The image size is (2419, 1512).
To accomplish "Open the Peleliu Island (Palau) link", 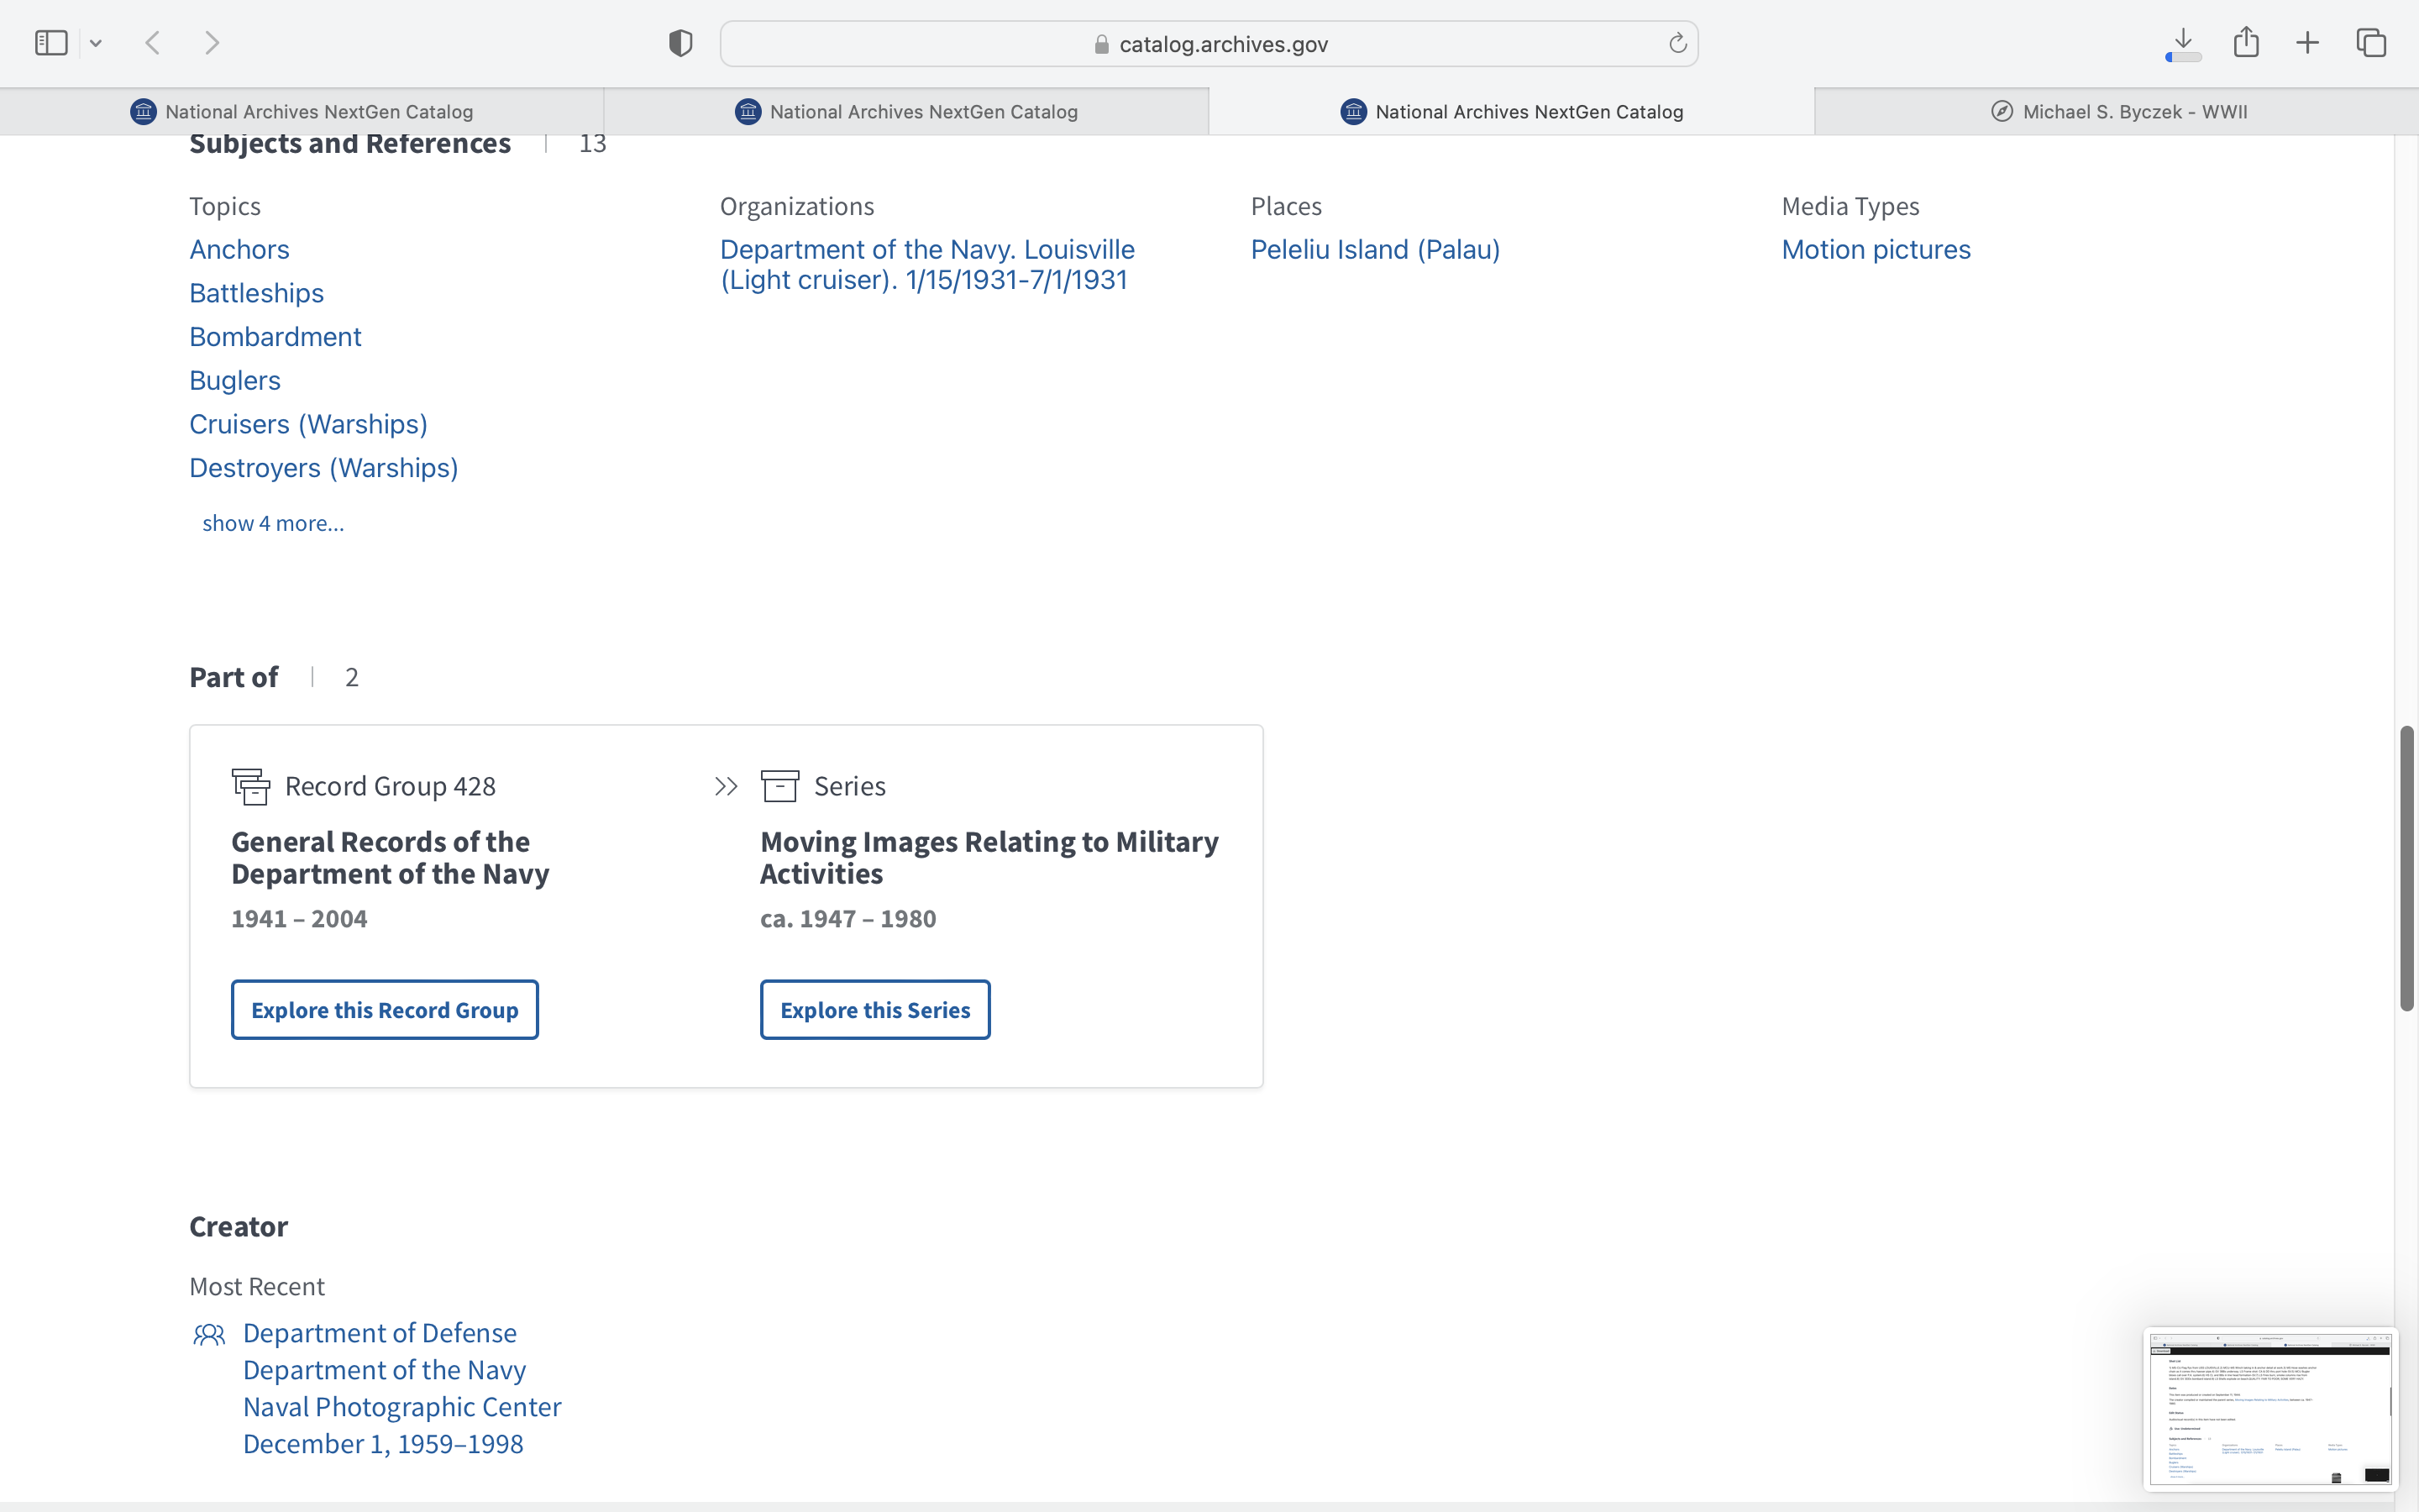I will click(x=1374, y=249).
